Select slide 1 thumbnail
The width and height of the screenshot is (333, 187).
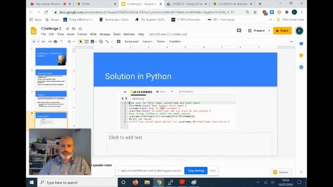(x=51, y=57)
